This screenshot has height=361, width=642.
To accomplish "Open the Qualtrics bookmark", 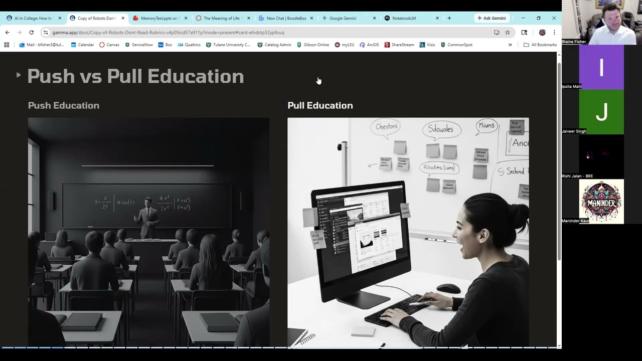I will click(189, 45).
